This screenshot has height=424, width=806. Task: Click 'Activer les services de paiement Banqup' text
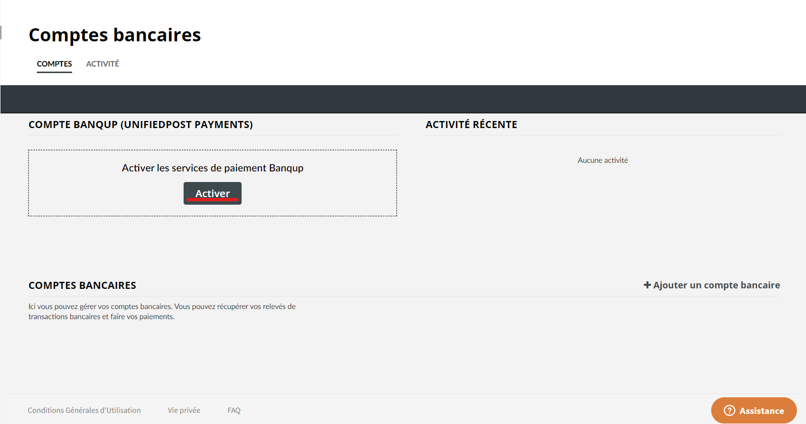[x=212, y=168]
